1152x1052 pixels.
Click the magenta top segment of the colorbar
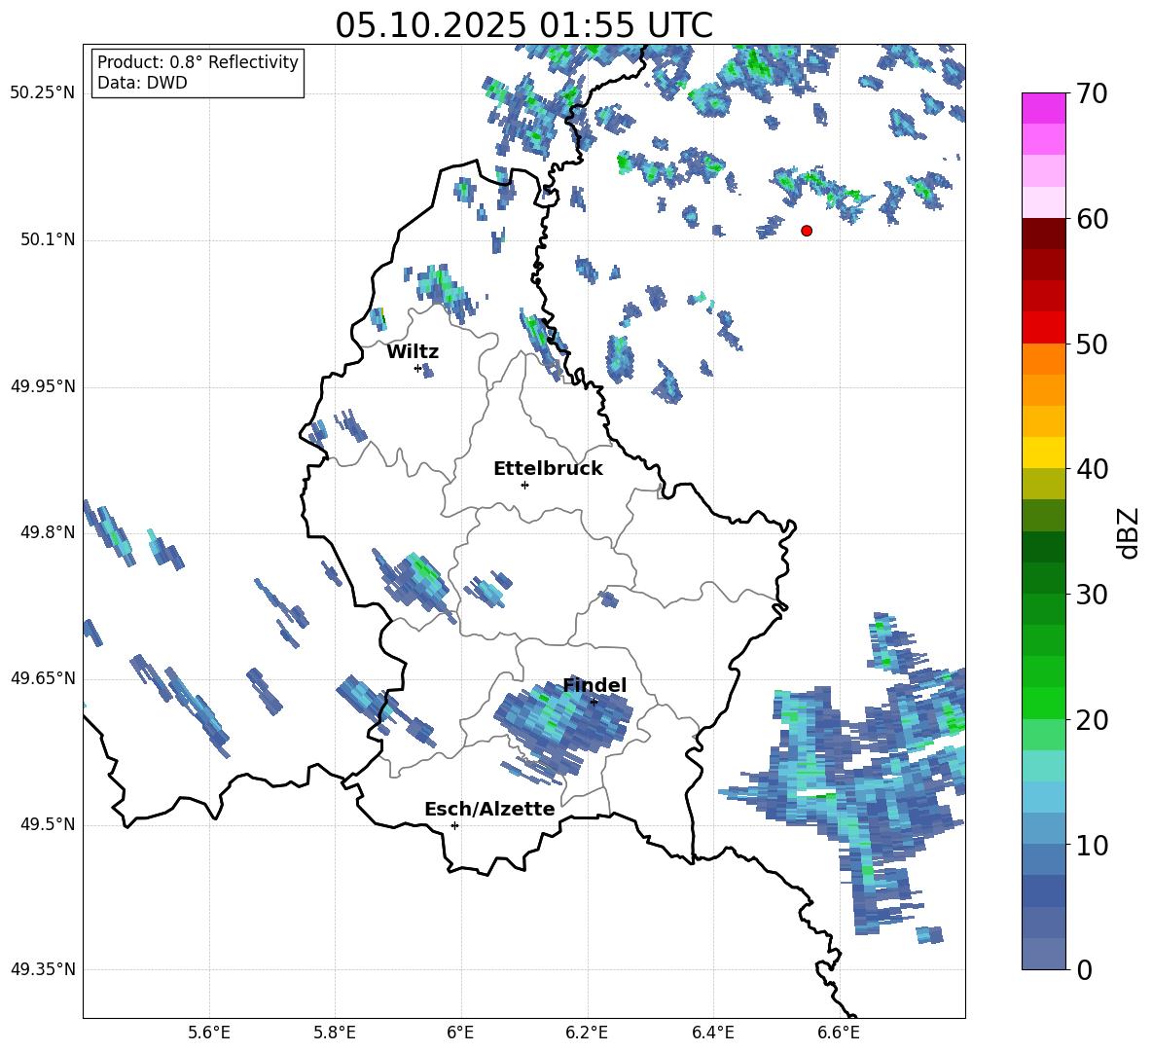pos(1044,108)
